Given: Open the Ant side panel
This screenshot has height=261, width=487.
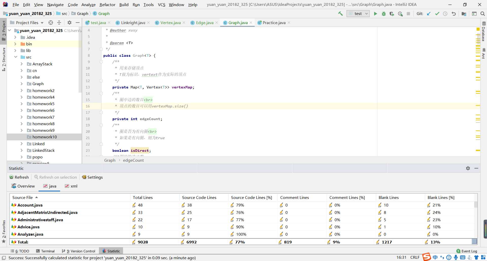Looking at the screenshot, I should (484, 53).
